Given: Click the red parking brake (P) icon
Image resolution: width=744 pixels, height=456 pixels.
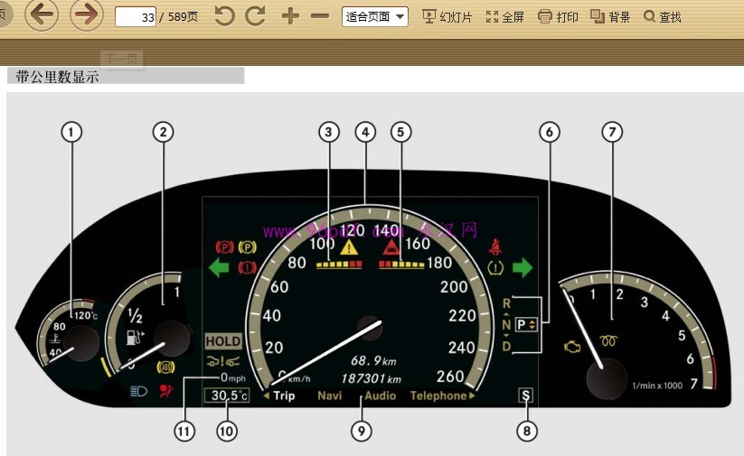Looking at the screenshot, I should 225,247.
